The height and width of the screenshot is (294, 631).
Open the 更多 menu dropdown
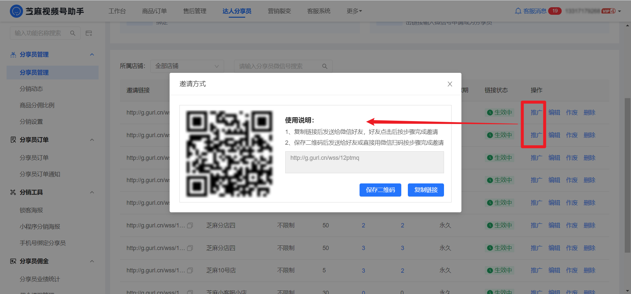(354, 11)
